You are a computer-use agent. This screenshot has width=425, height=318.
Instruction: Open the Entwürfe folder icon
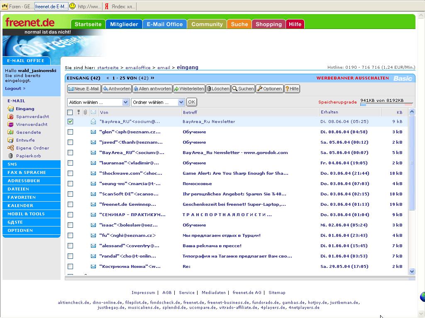point(10,140)
